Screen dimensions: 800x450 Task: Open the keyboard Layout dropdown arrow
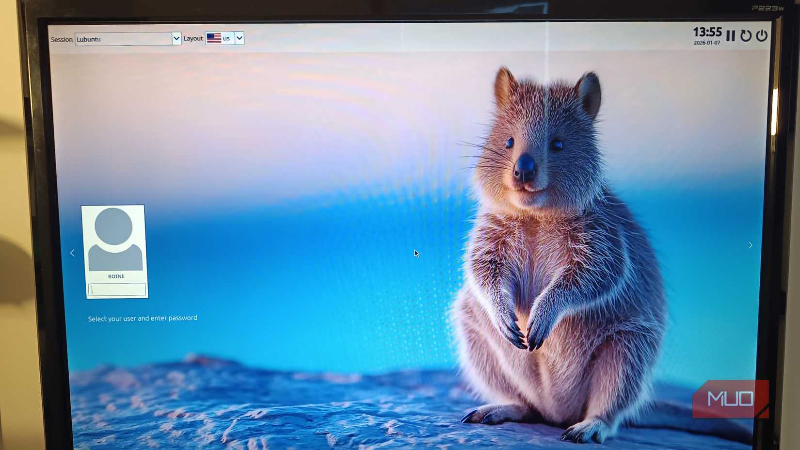(239, 38)
